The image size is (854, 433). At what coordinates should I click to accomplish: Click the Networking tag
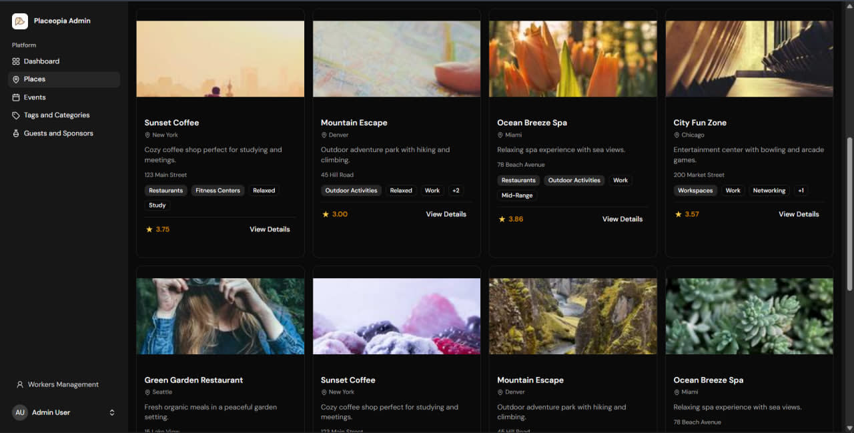point(769,191)
